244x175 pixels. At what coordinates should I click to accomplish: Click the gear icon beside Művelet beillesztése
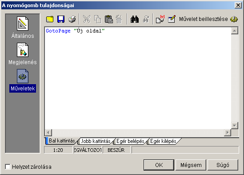coord(234,19)
